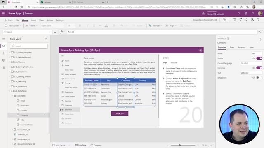Toggle the Can grow switch
Image resolution: width=264 pixels, height=148 pixels.
[x=259, y=68]
